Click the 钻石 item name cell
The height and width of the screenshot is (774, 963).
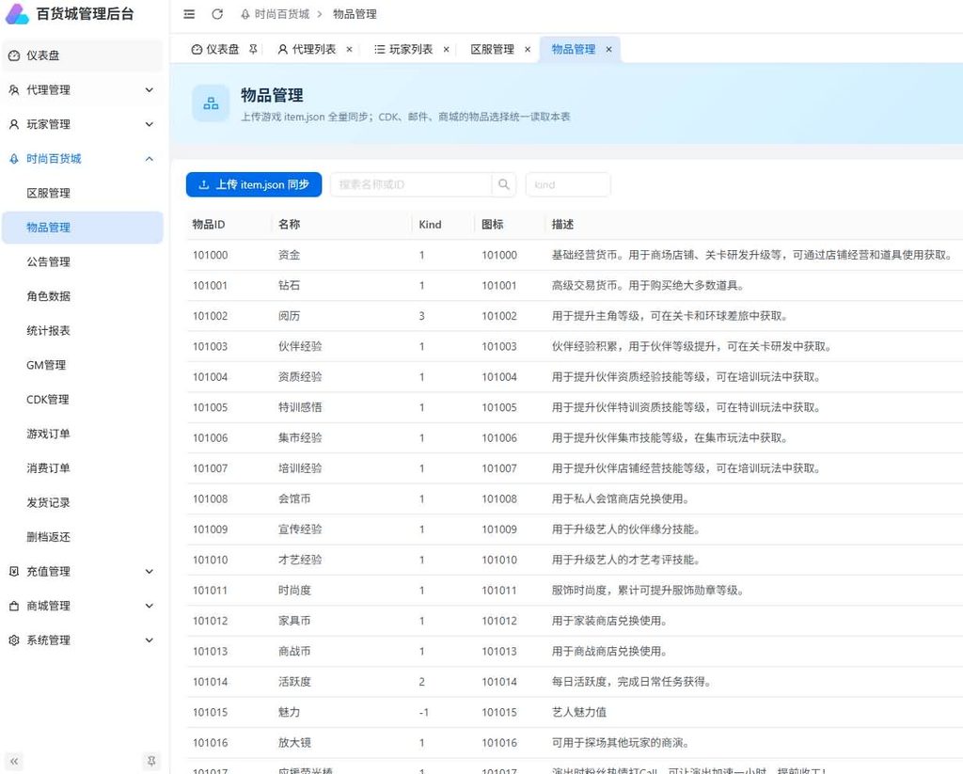[290, 285]
